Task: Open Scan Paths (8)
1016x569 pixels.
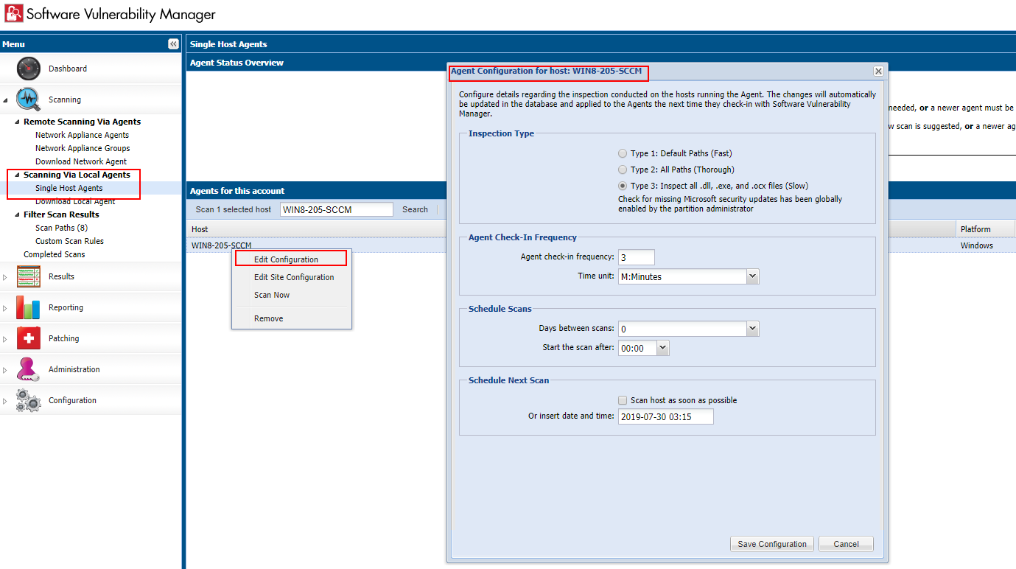Action: [61, 228]
